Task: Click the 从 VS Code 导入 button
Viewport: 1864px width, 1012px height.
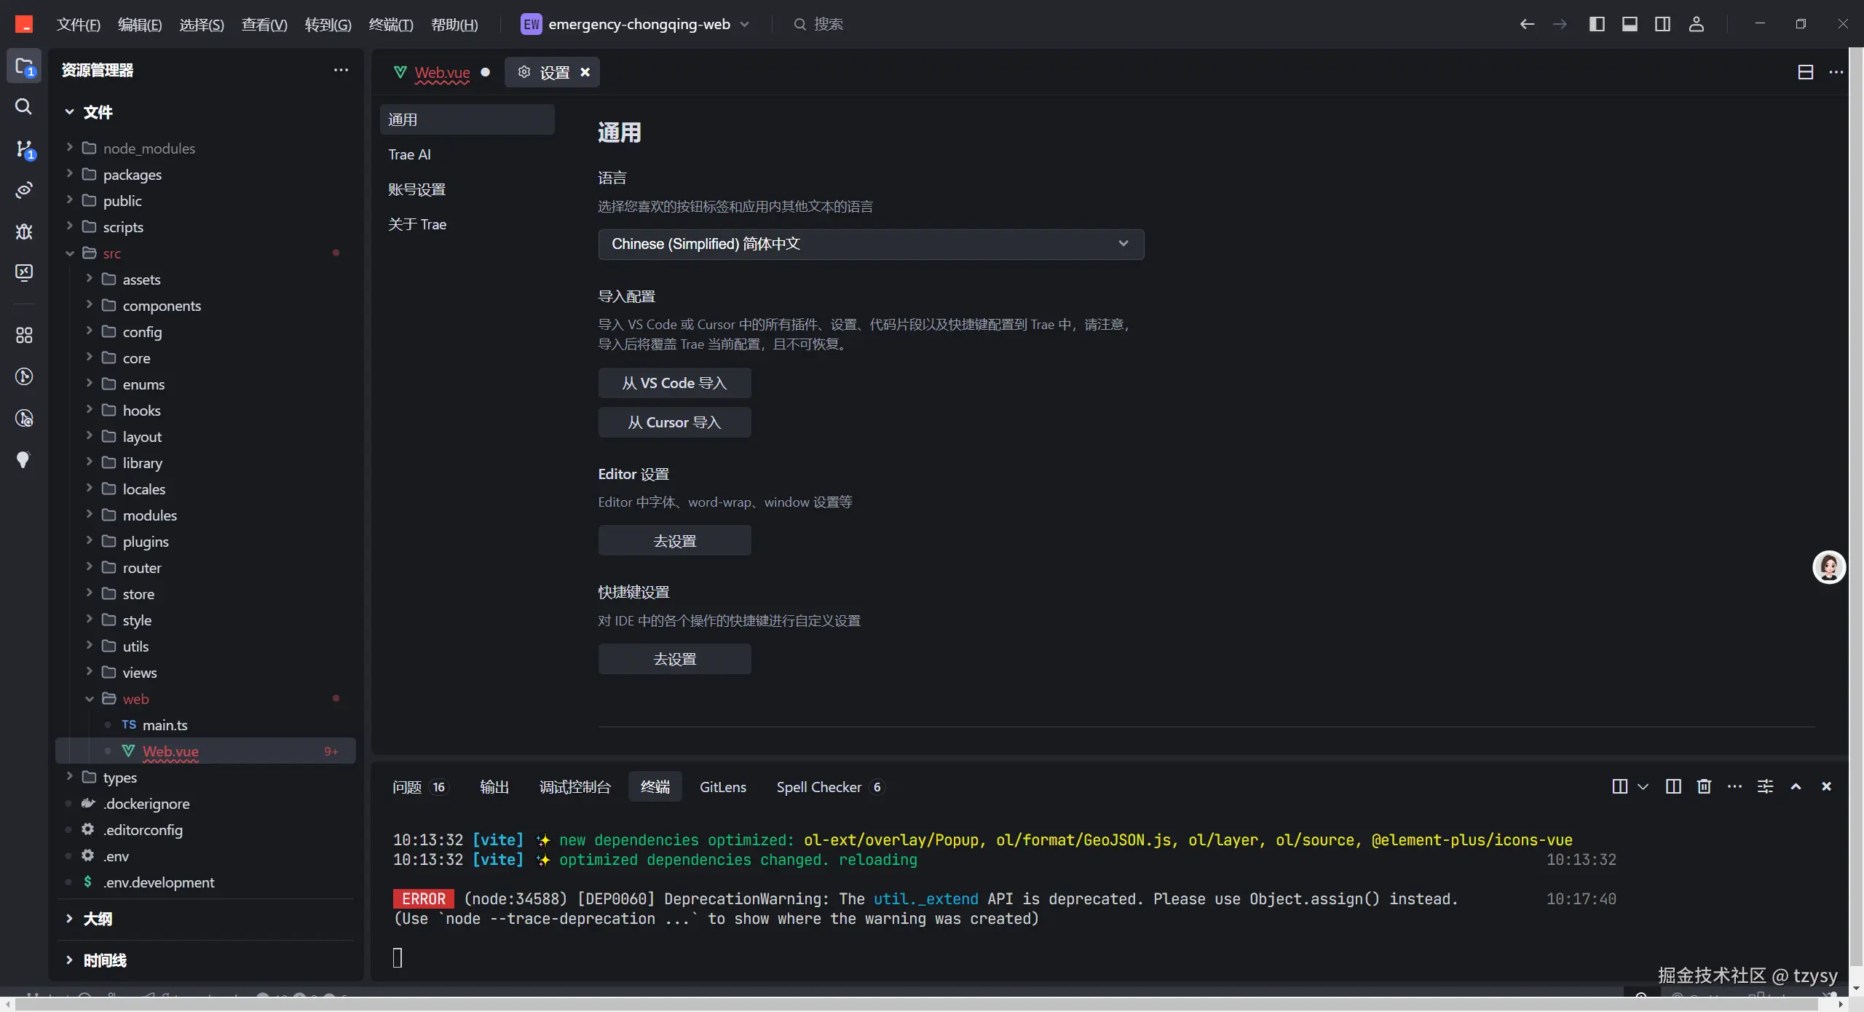Action: (674, 383)
